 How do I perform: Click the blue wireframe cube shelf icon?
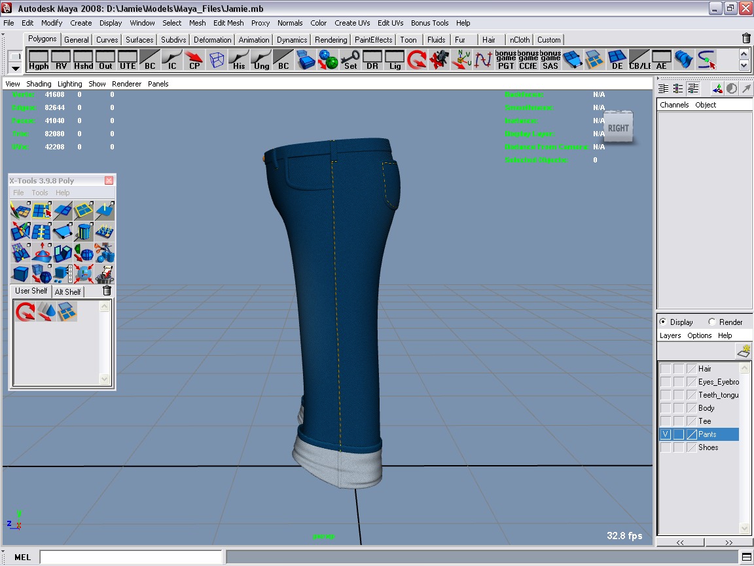click(x=217, y=60)
